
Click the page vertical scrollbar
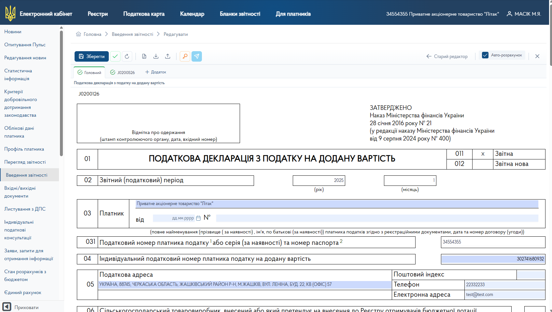pos(550,36)
